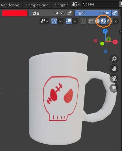Click the Y axis on navigation gizmo
This screenshot has width=122, height=151.
click(109, 39)
